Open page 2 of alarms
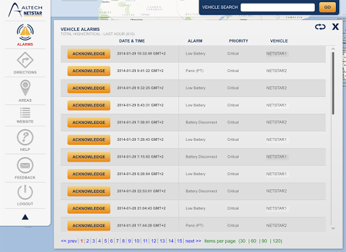This screenshot has width=346, height=252. pyautogui.click(x=87, y=241)
